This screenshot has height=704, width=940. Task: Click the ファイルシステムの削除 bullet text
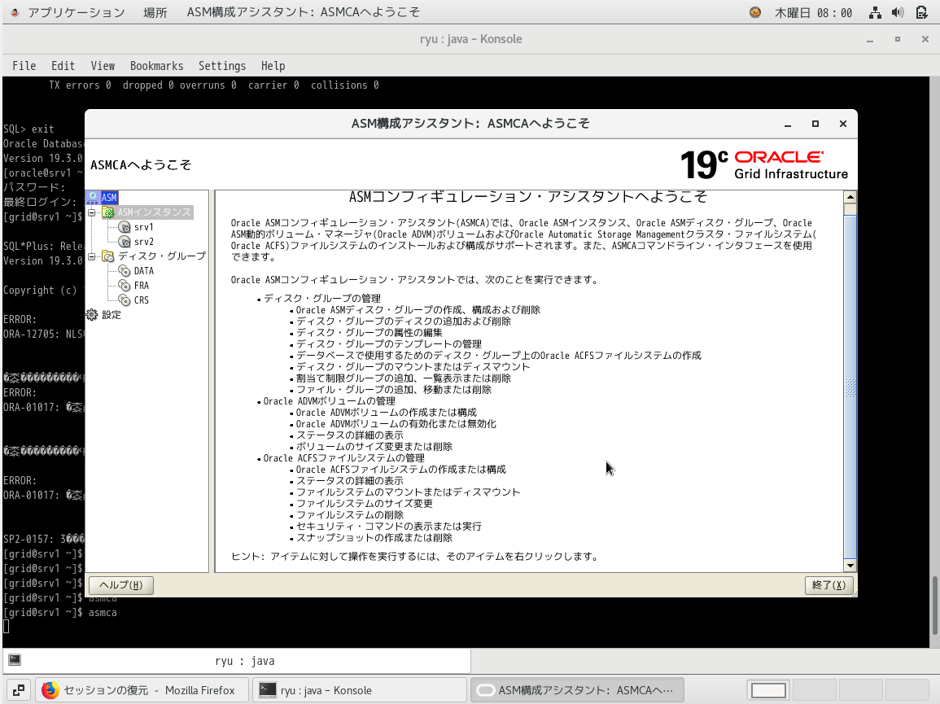(x=350, y=515)
